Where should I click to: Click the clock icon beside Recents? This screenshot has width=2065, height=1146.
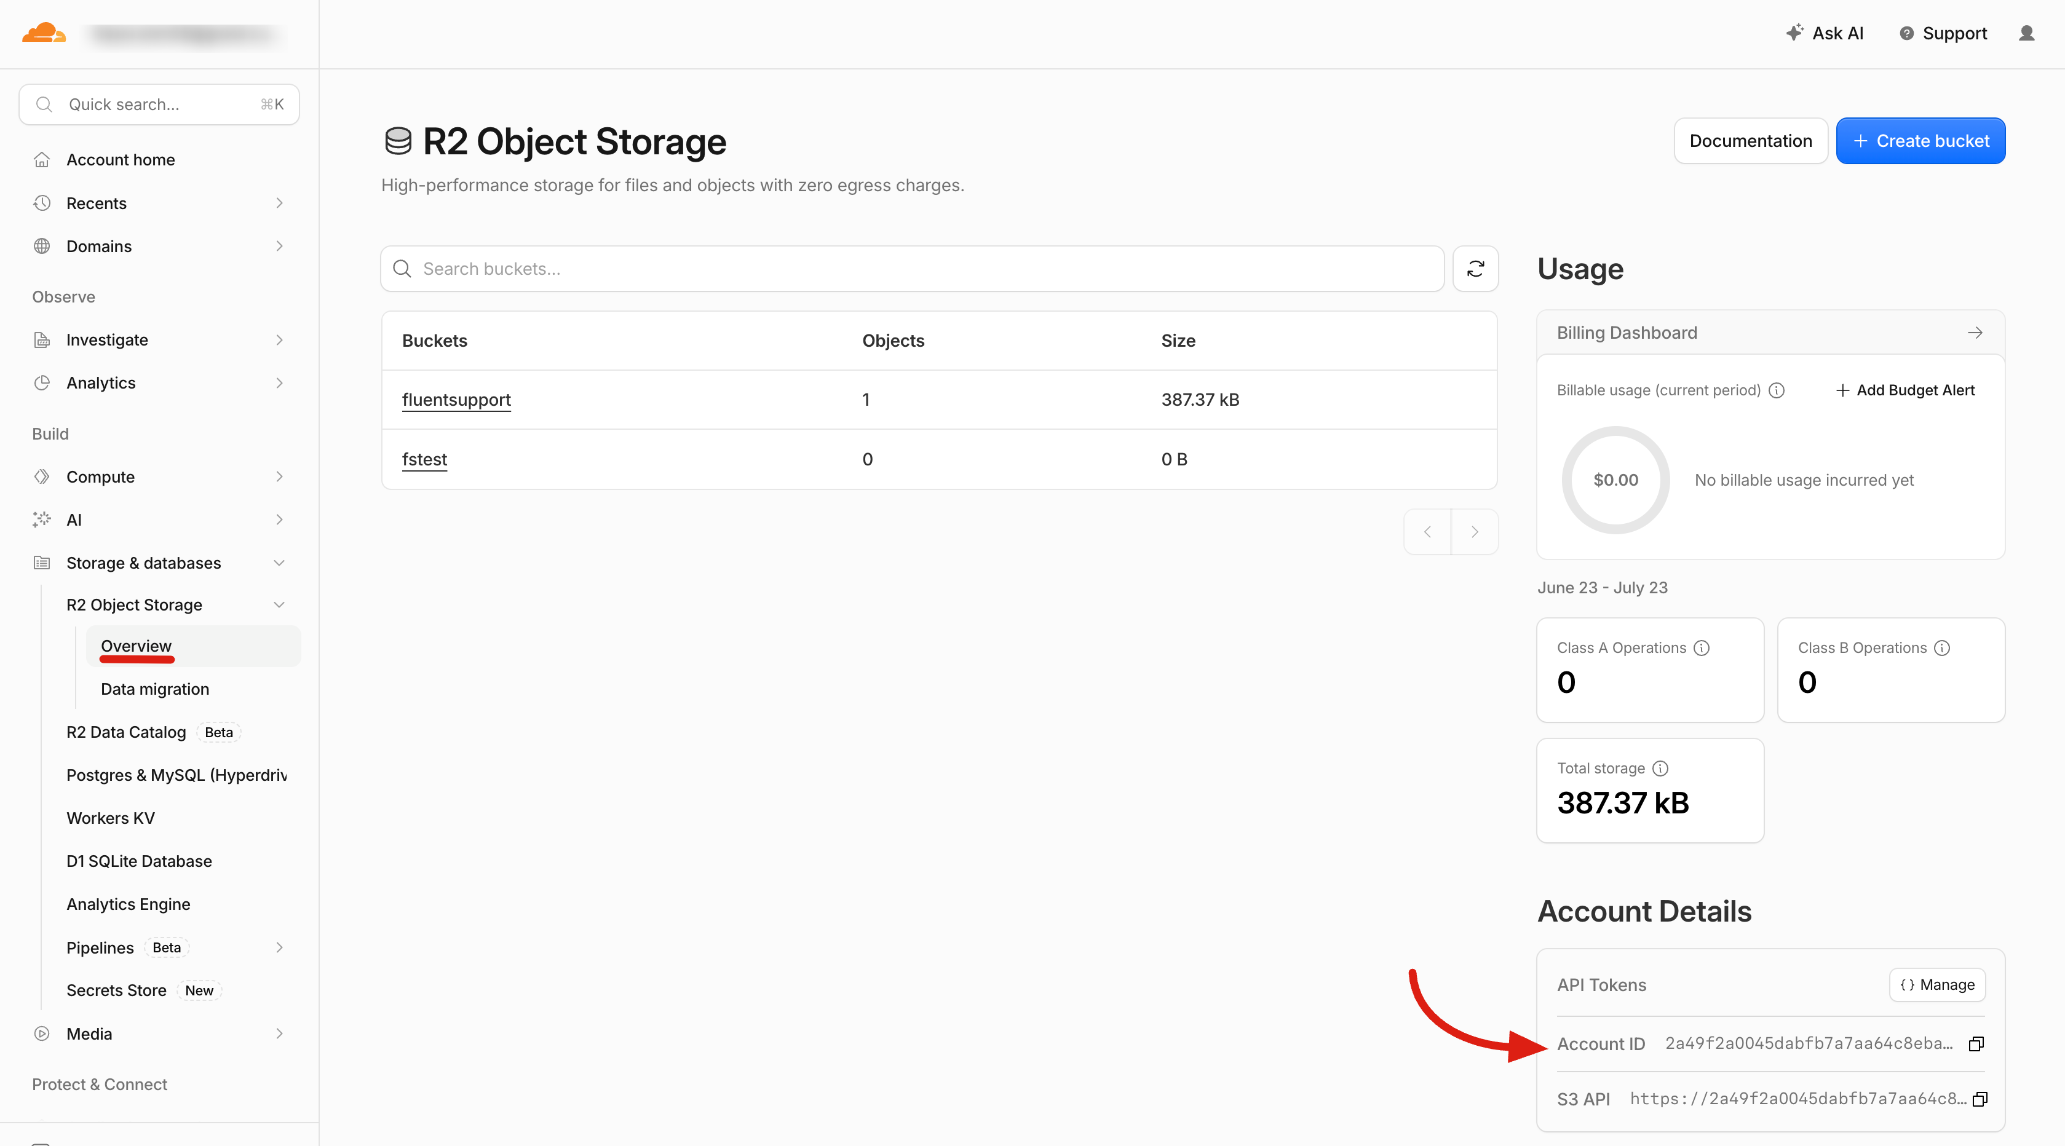[42, 203]
